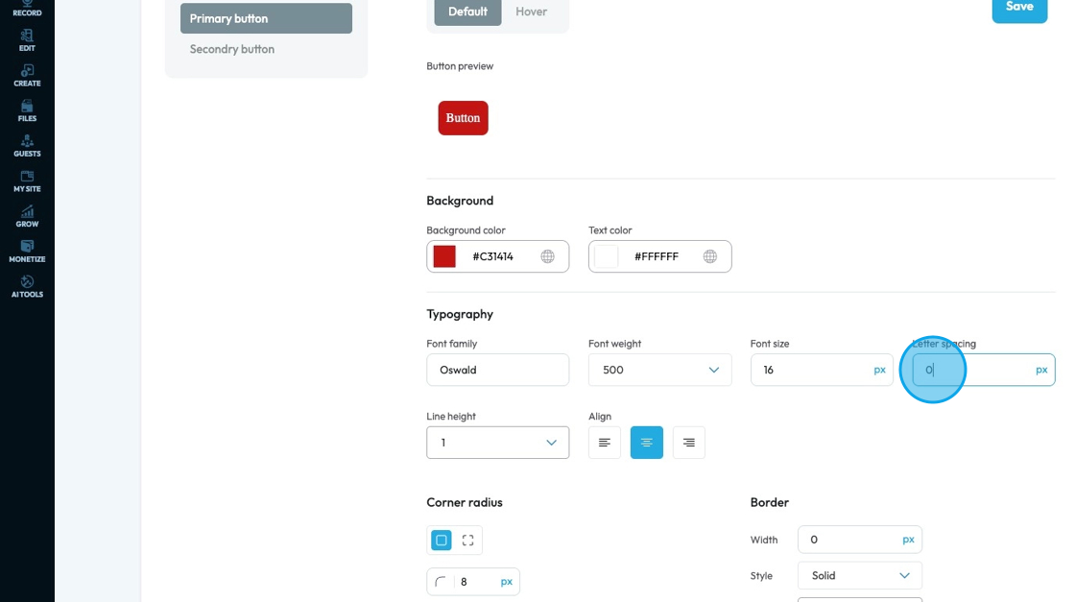Open the Monetize section in sidebar
Viewport: 1075px width, 602px height.
click(x=27, y=252)
